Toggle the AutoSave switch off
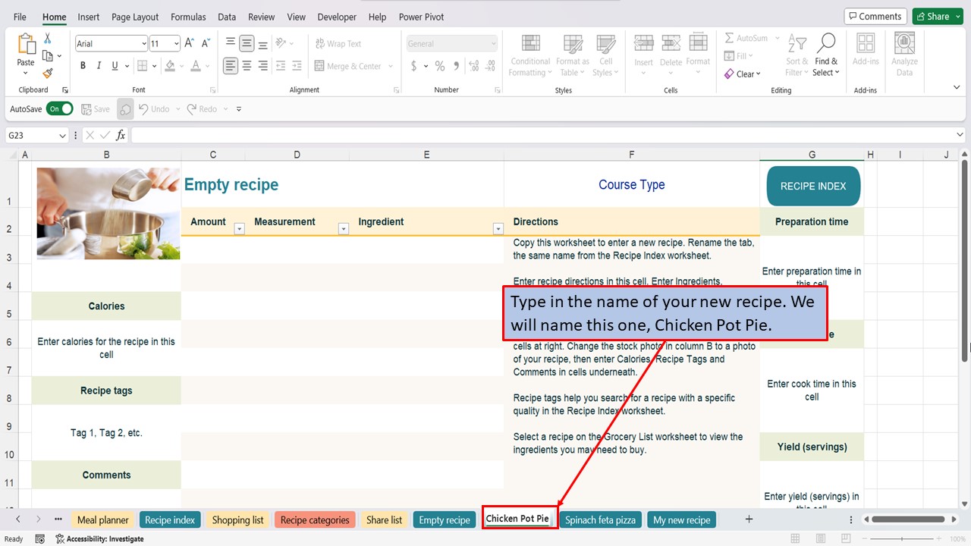The height and width of the screenshot is (546, 971). 60,108
